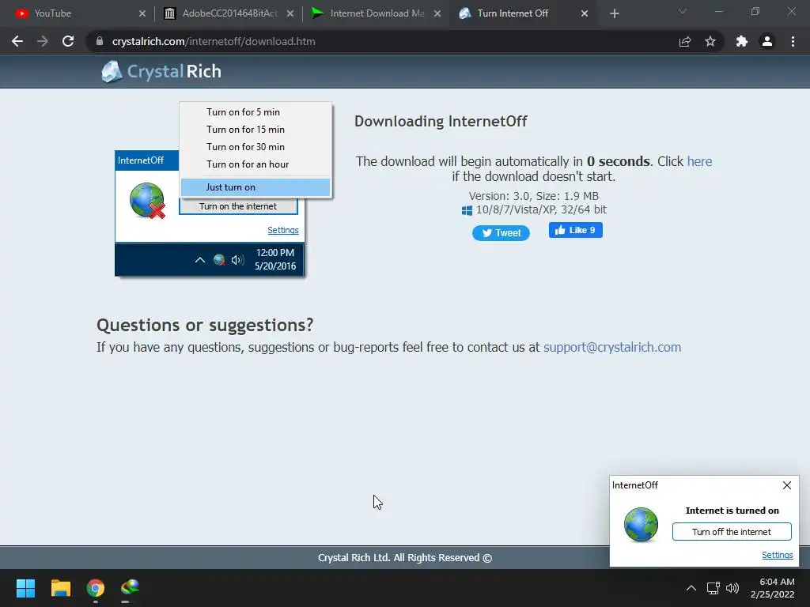Click the address bar URL
The width and height of the screenshot is (810, 607).
pos(214,41)
